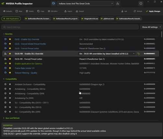Open the Indiana Jones profile dropdown

coord(85,4)
